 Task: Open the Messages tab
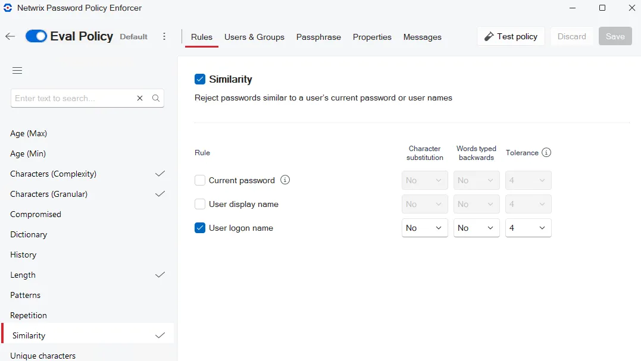pyautogui.click(x=423, y=37)
